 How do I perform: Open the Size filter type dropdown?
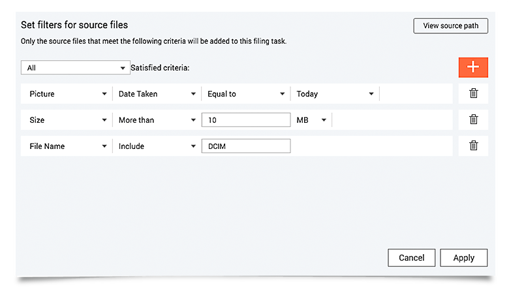68,120
